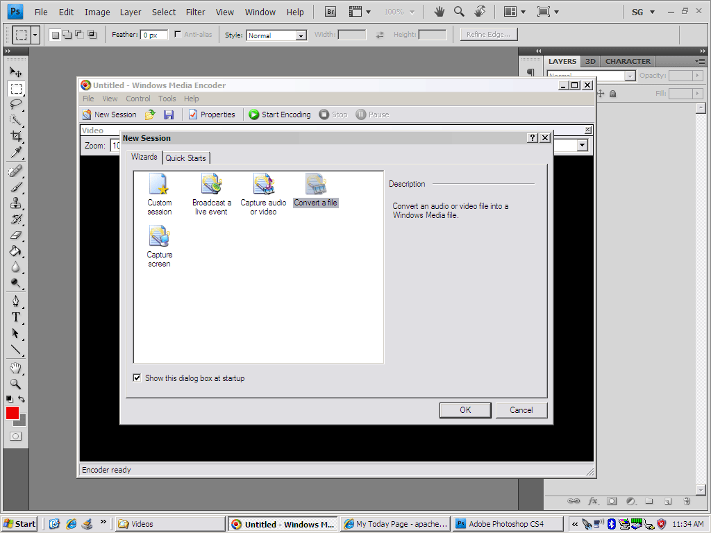Click the Refine Edge button
Viewport: 711px width, 533px height.
(x=488, y=35)
